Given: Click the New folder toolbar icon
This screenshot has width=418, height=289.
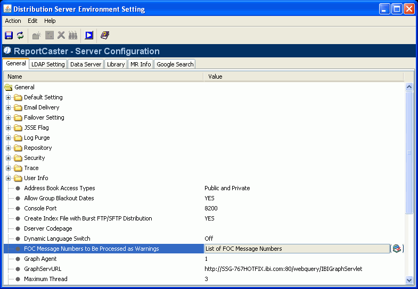Looking at the screenshot, I should [37, 35].
